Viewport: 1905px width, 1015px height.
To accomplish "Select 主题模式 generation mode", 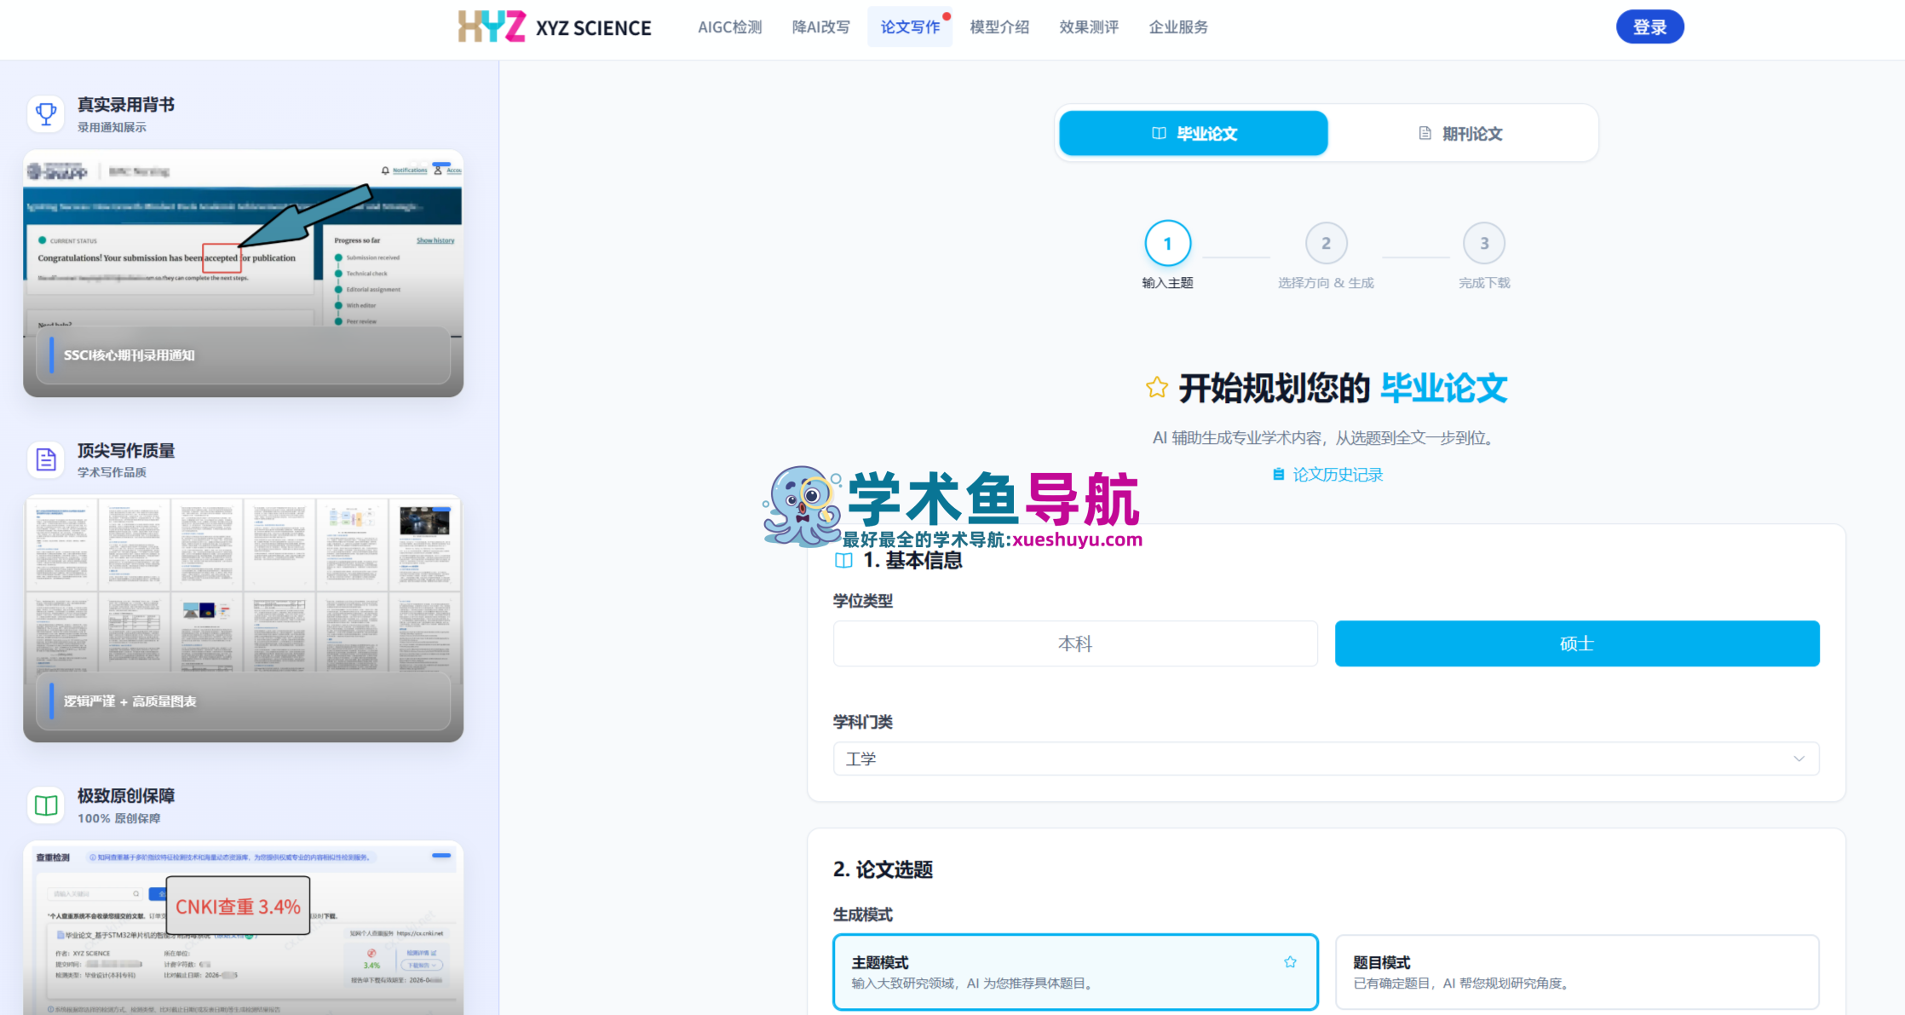I will coord(1075,972).
